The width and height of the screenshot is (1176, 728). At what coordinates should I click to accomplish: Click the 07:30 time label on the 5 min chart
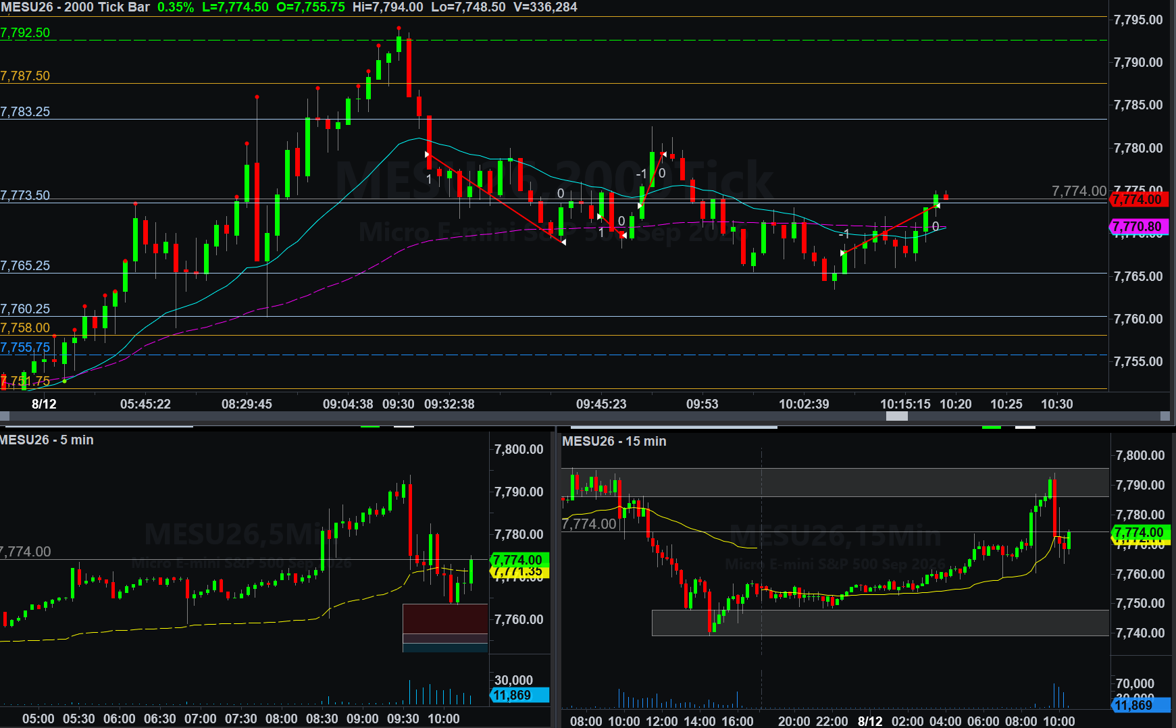[241, 719]
